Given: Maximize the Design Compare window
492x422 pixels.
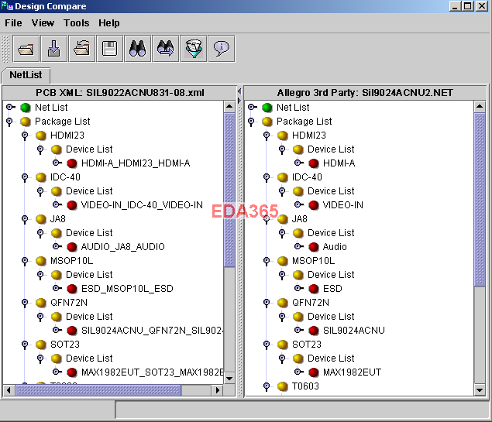Looking at the screenshot, I should click(x=468, y=6).
